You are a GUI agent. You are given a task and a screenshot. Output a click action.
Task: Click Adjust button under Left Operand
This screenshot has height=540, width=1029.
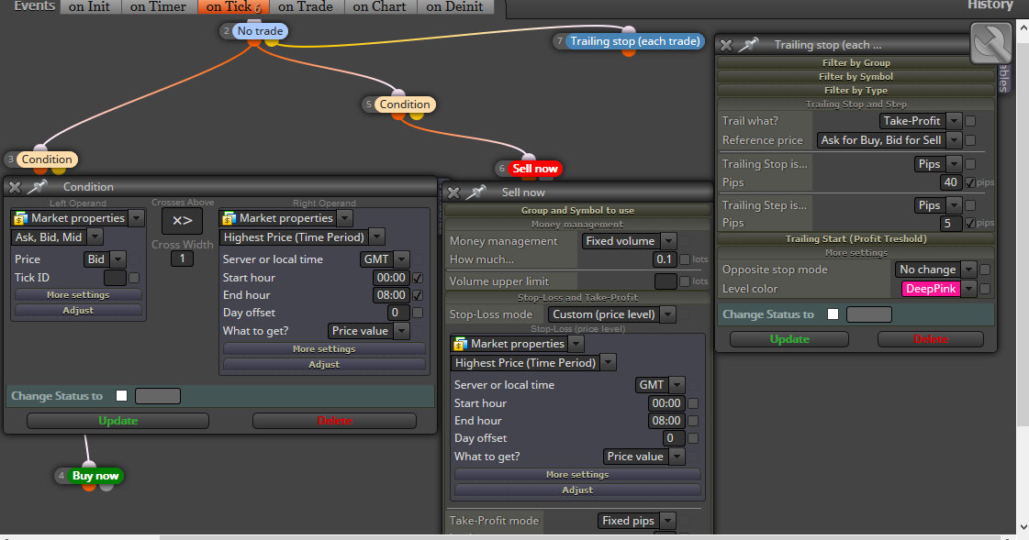(x=78, y=311)
